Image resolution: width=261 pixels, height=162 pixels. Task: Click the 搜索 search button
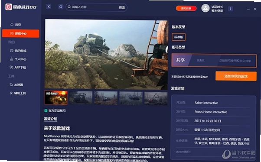[x=122, y=7]
